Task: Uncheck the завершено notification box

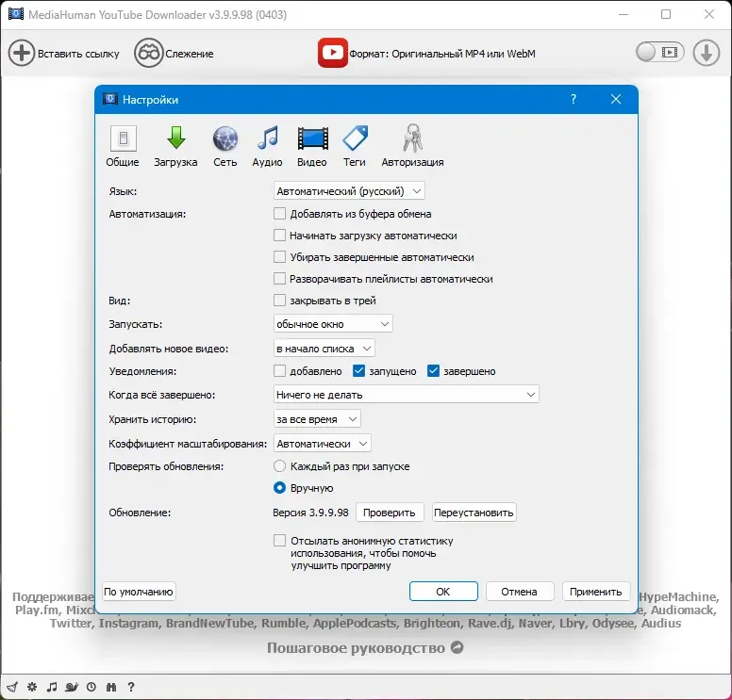Action: tap(433, 371)
